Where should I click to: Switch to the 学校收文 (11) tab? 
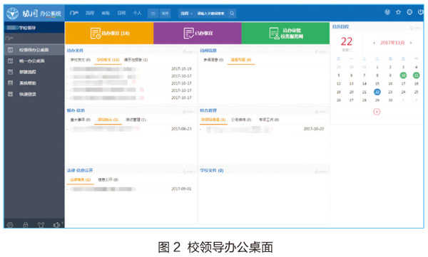(x=108, y=60)
